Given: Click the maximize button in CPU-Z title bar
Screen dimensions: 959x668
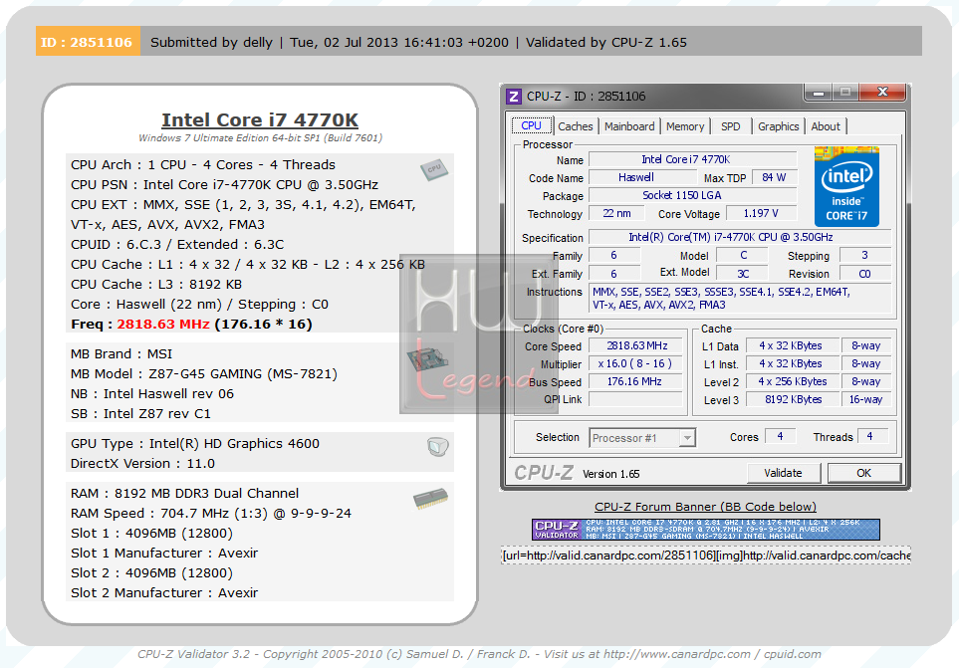Looking at the screenshot, I should coord(845,93).
